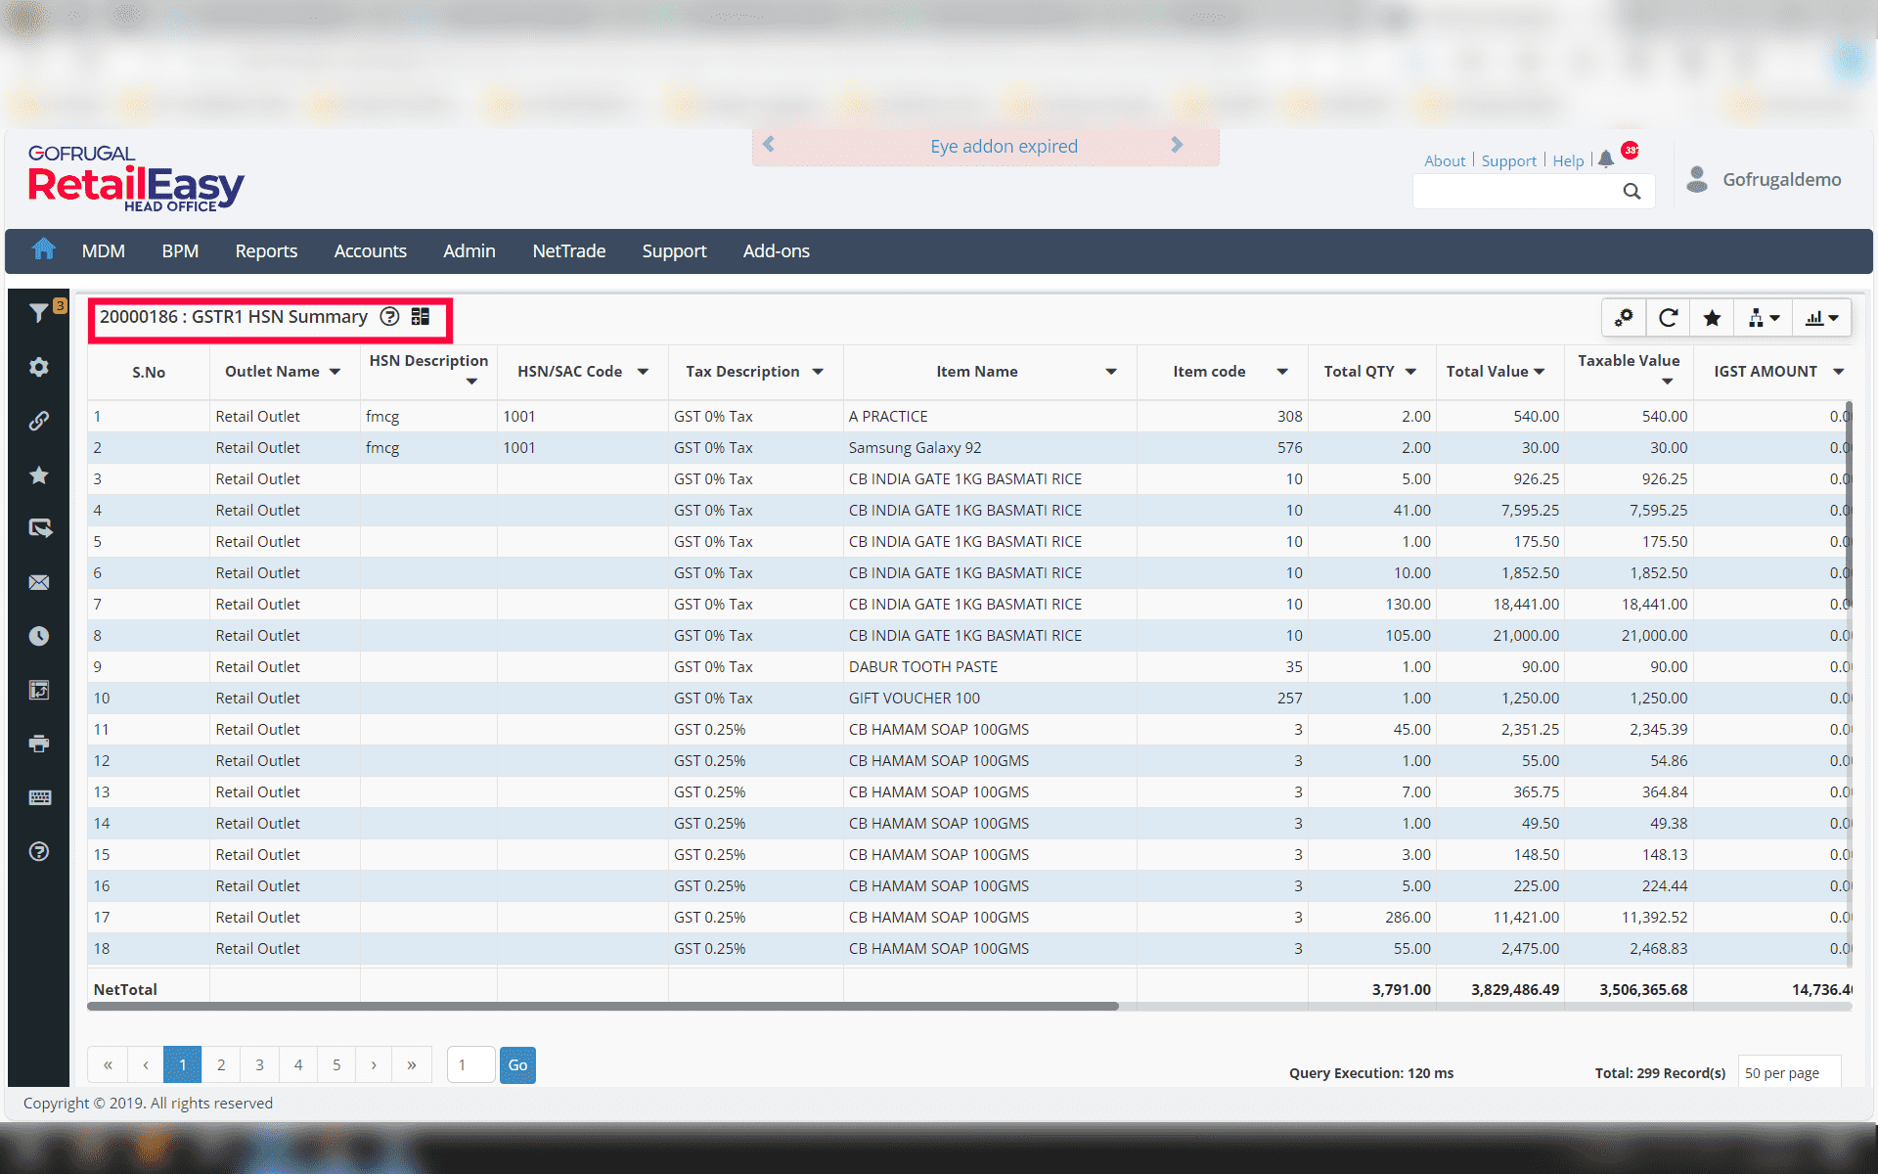This screenshot has height=1174, width=1878.
Task: Open the Reports menu
Action: point(266,251)
